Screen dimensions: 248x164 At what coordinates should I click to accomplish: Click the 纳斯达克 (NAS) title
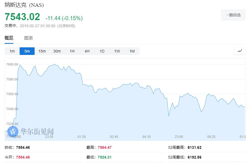coord(24,5)
